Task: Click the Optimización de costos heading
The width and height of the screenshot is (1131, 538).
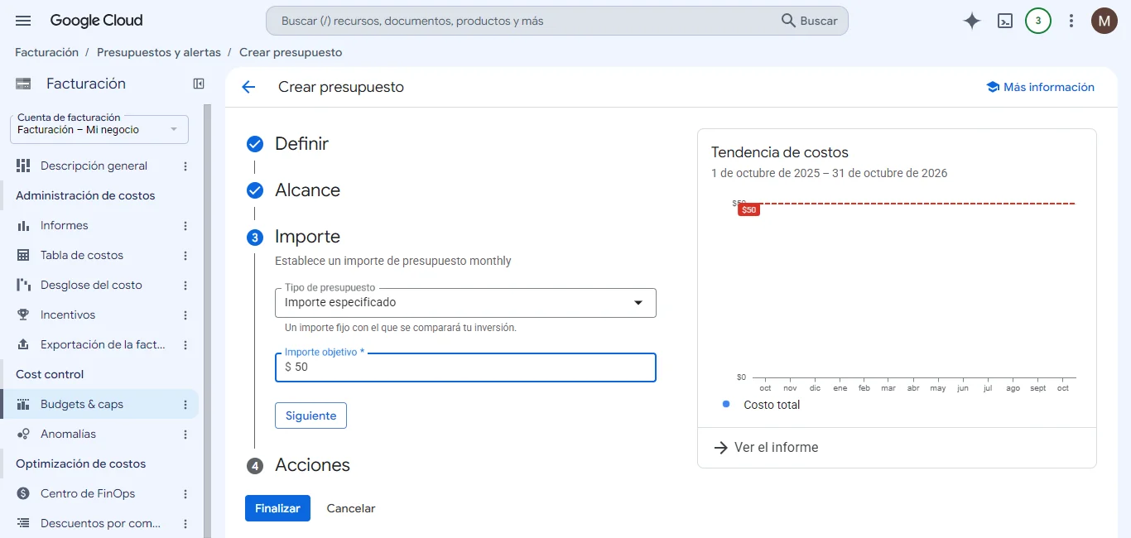Action: coord(80,464)
